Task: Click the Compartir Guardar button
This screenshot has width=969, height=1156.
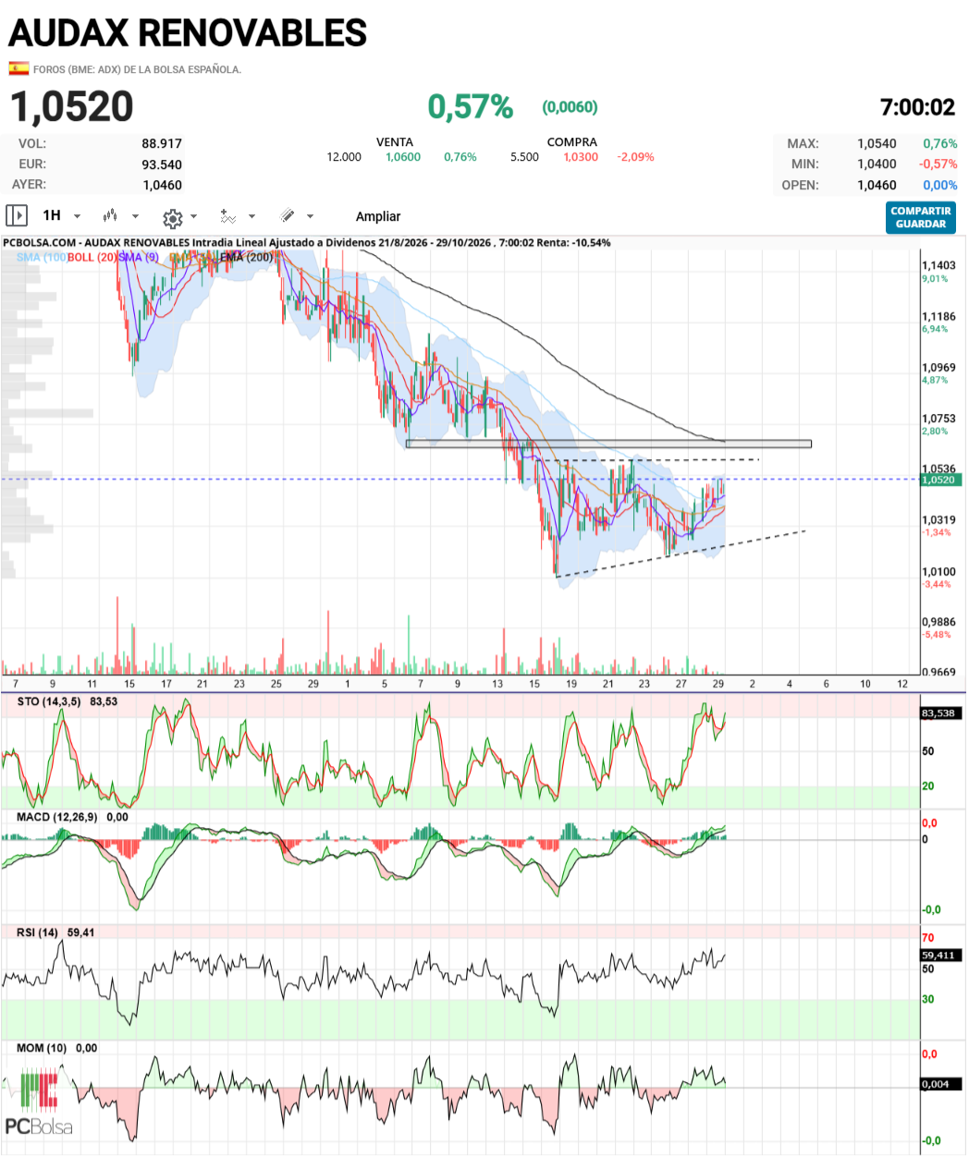Action: pos(920,217)
